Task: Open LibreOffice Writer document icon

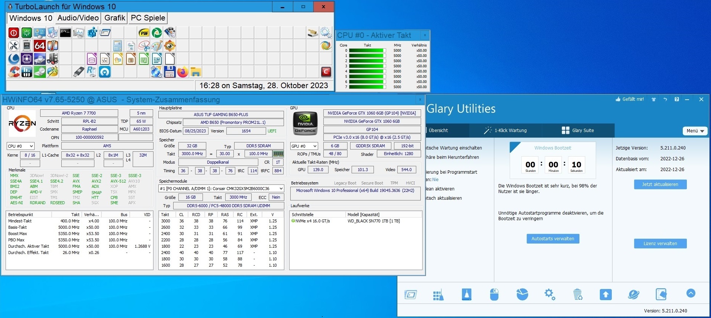Action: click(157, 59)
